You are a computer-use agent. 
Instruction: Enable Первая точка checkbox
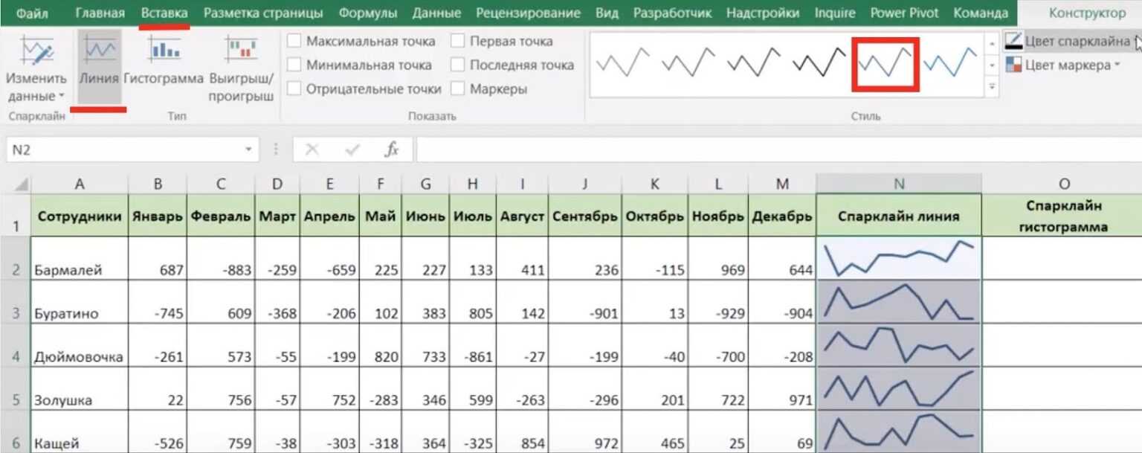pyautogui.click(x=457, y=41)
